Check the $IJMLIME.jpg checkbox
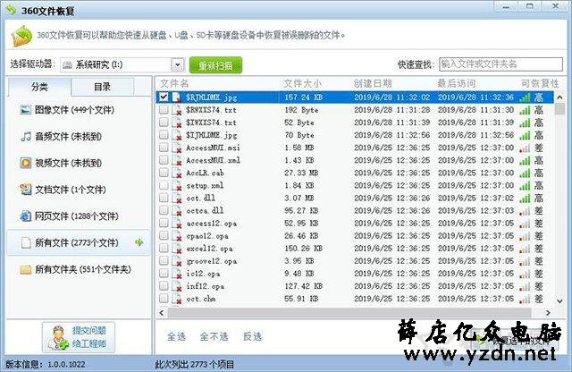 point(164,135)
